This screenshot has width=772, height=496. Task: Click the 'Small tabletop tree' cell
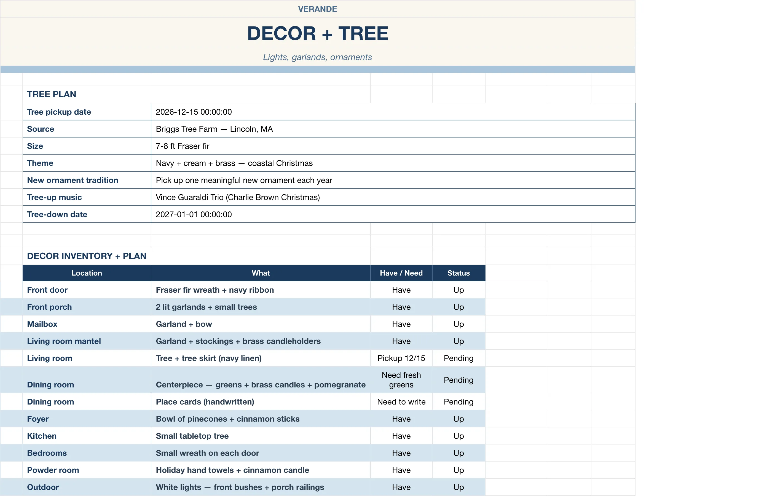[x=261, y=436]
